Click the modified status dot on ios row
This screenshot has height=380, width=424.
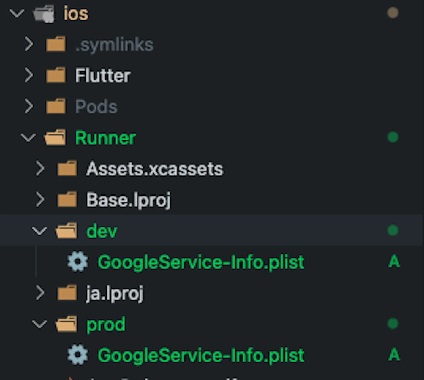[393, 13]
